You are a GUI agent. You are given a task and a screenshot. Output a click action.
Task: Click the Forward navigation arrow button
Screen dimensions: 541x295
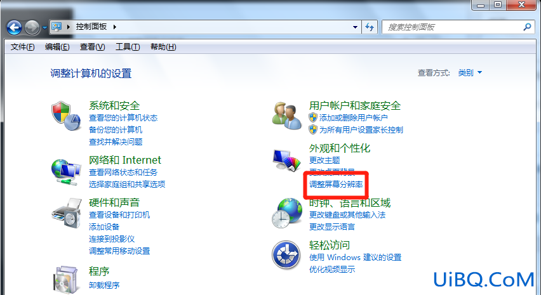32,27
